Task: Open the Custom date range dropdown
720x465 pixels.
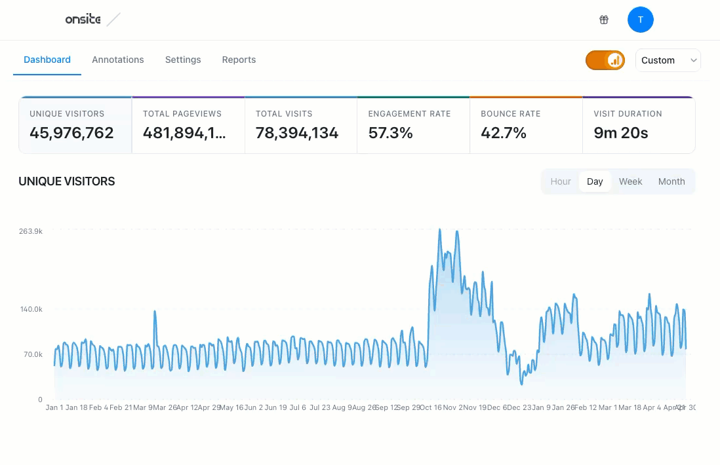Action: click(x=667, y=60)
